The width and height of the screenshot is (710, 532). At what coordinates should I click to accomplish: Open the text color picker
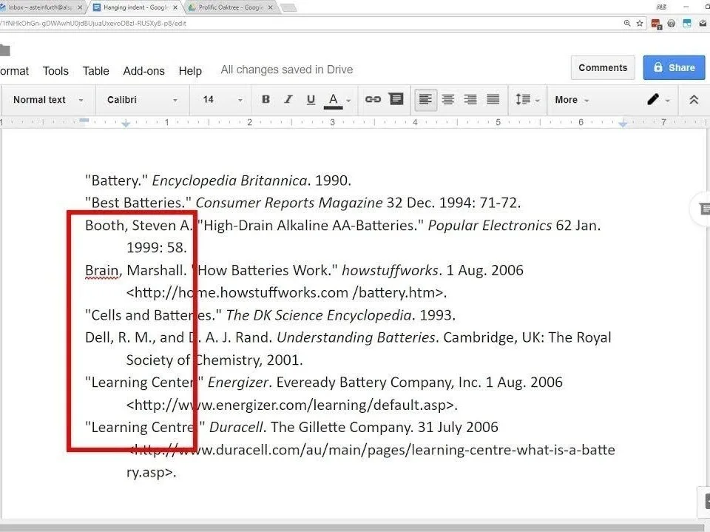pos(334,100)
